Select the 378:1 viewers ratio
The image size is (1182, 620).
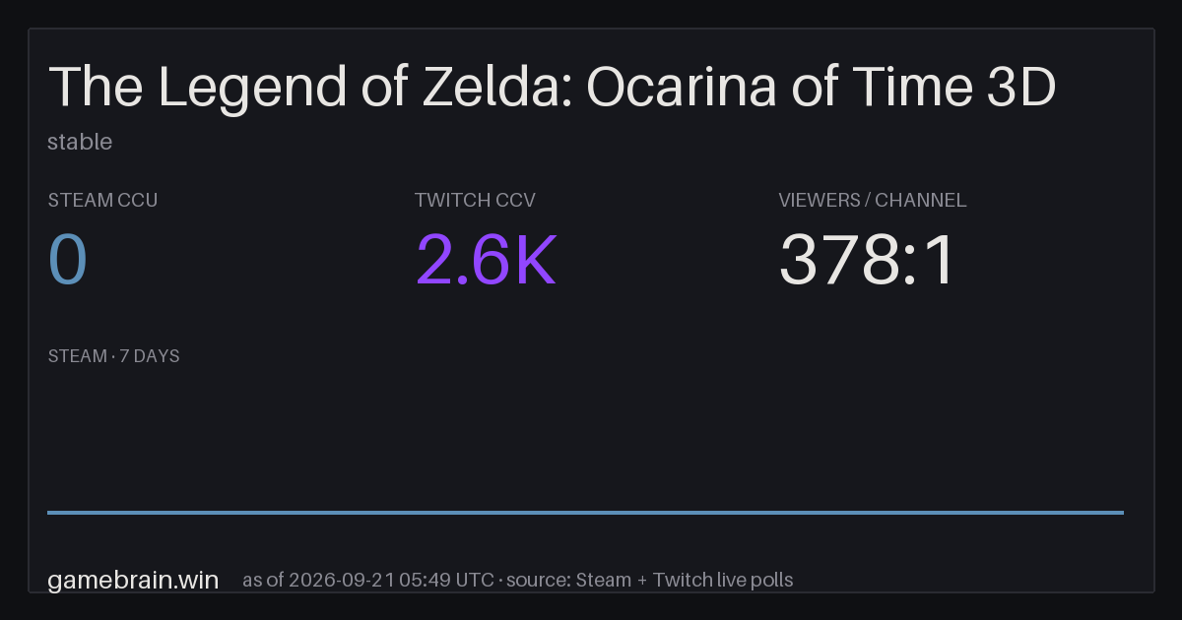tap(868, 261)
